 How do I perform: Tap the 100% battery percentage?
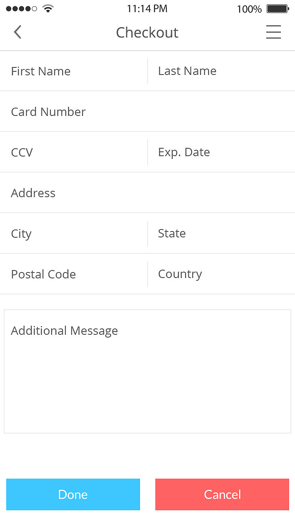[249, 9]
